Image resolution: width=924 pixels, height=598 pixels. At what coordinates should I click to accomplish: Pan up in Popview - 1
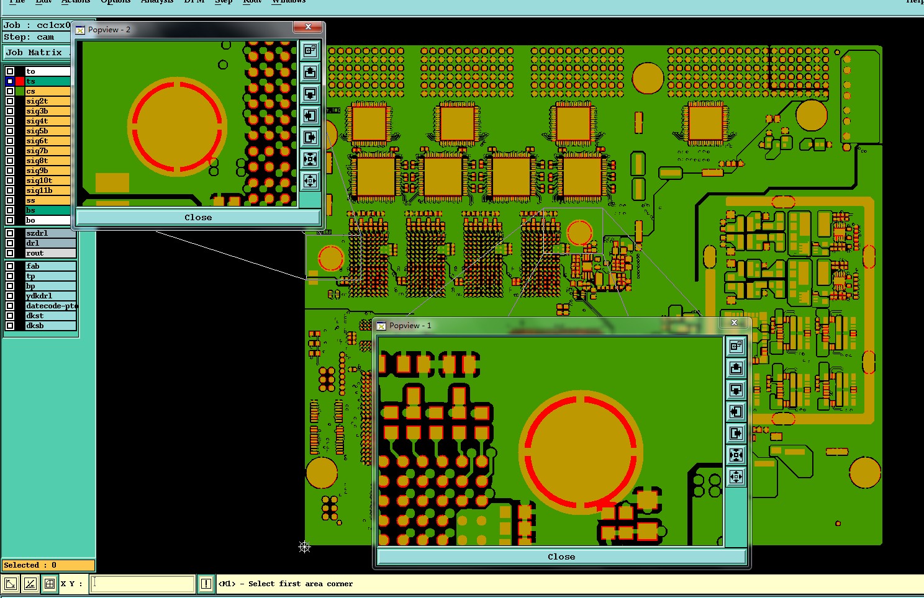tap(736, 368)
